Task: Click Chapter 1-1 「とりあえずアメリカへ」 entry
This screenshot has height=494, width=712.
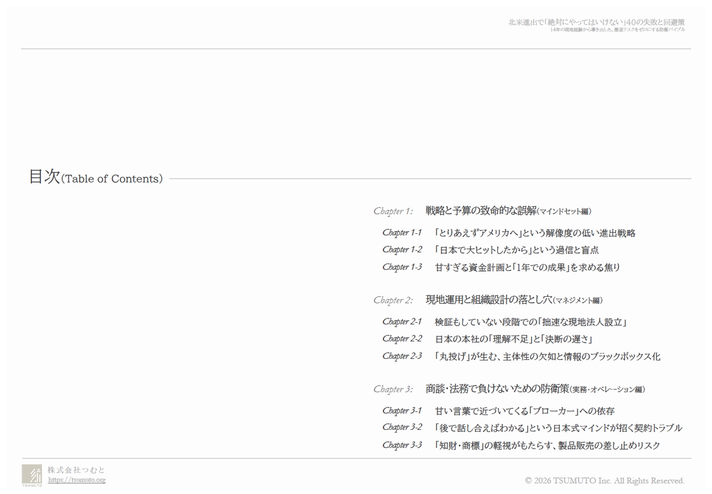Action: 509,233
